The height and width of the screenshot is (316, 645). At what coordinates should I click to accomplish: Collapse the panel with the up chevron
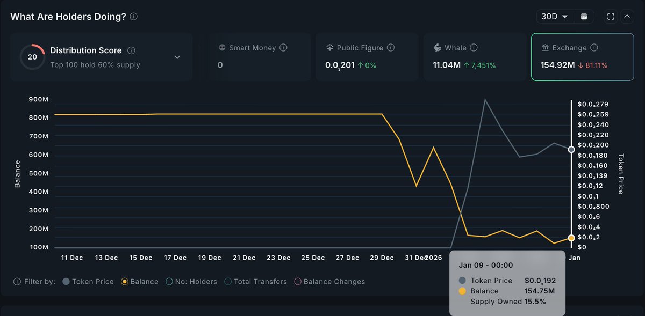[627, 16]
